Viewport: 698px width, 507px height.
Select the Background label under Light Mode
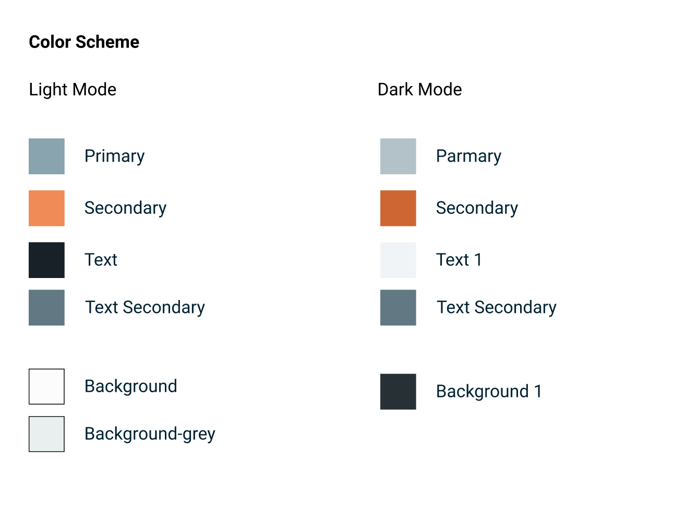[130, 387]
